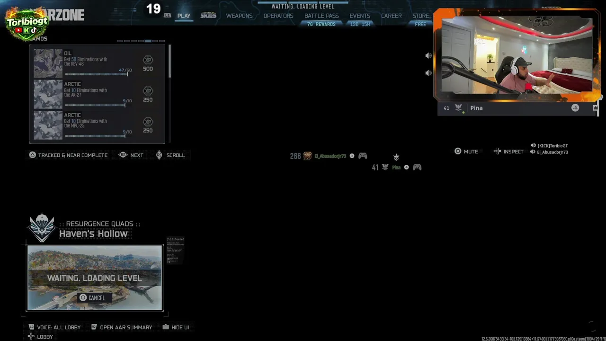Click the Pina player card name
Viewport: 606px width, 341px height.
476,108
